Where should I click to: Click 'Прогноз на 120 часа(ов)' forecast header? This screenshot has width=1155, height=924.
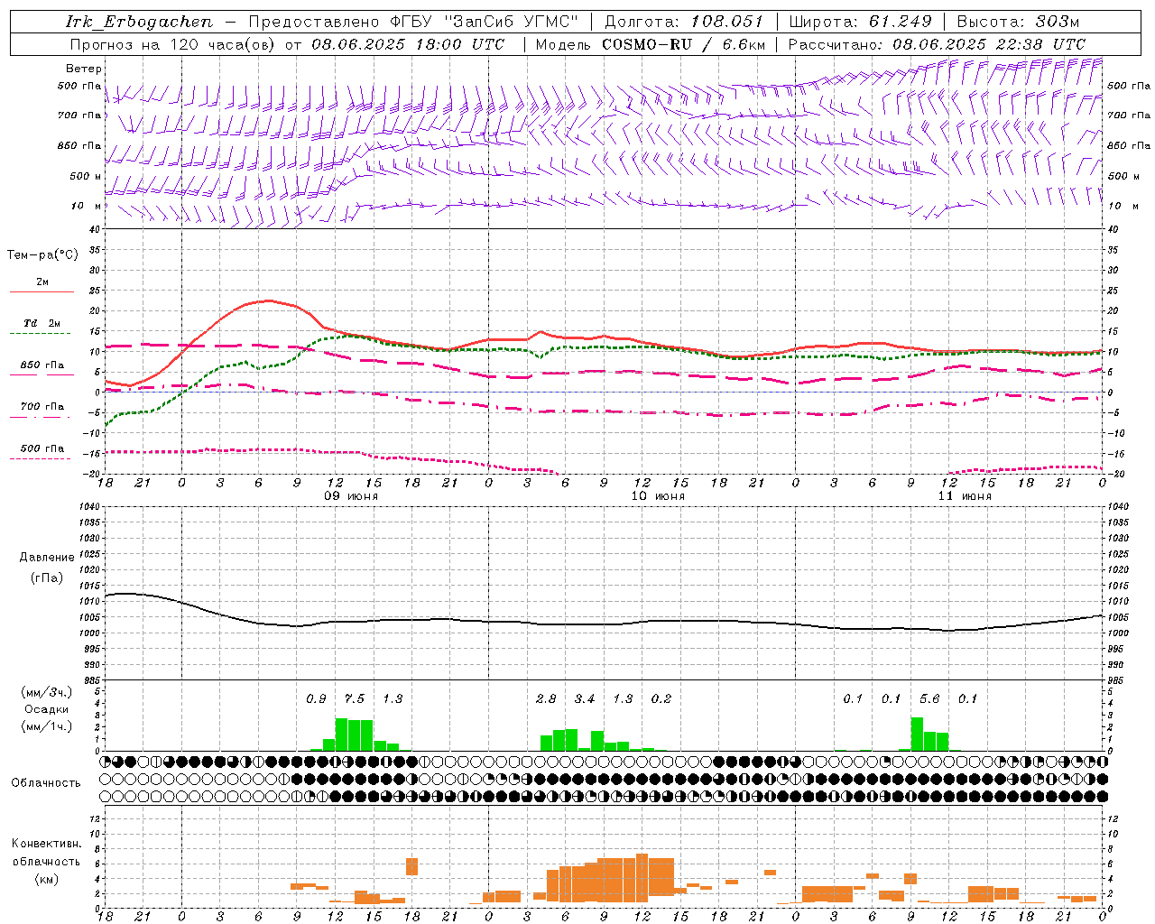174,44
